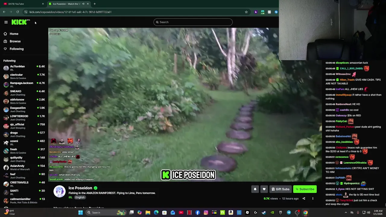Open Ac7ionMan channel in Following list
The image size is (386, 217).
coord(24,68)
